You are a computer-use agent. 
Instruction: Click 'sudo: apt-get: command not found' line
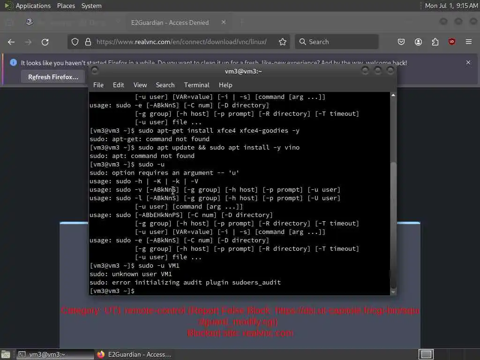150,139
